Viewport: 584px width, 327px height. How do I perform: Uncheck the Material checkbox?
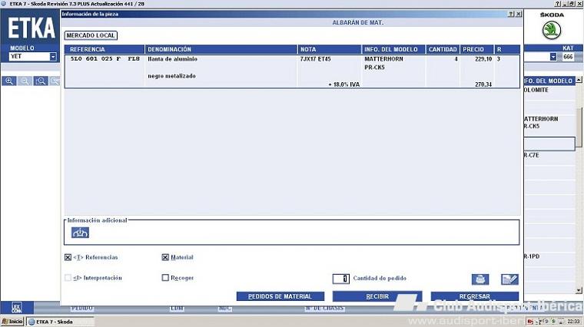point(165,257)
